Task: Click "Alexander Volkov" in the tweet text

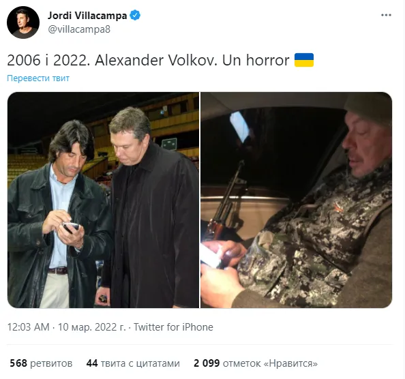Action: (156, 61)
